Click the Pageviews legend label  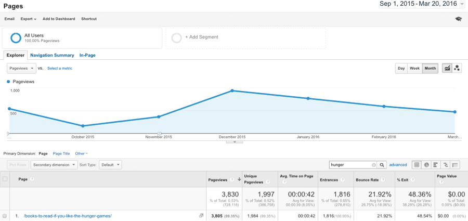tap(23, 82)
